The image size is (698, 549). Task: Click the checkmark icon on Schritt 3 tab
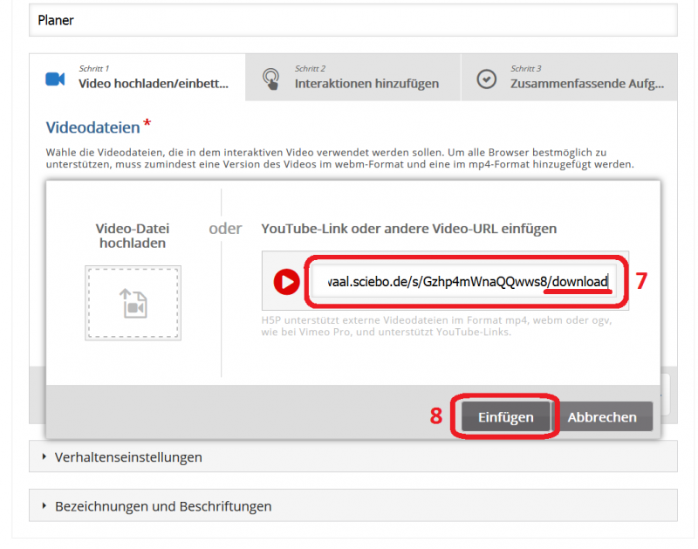(x=487, y=79)
